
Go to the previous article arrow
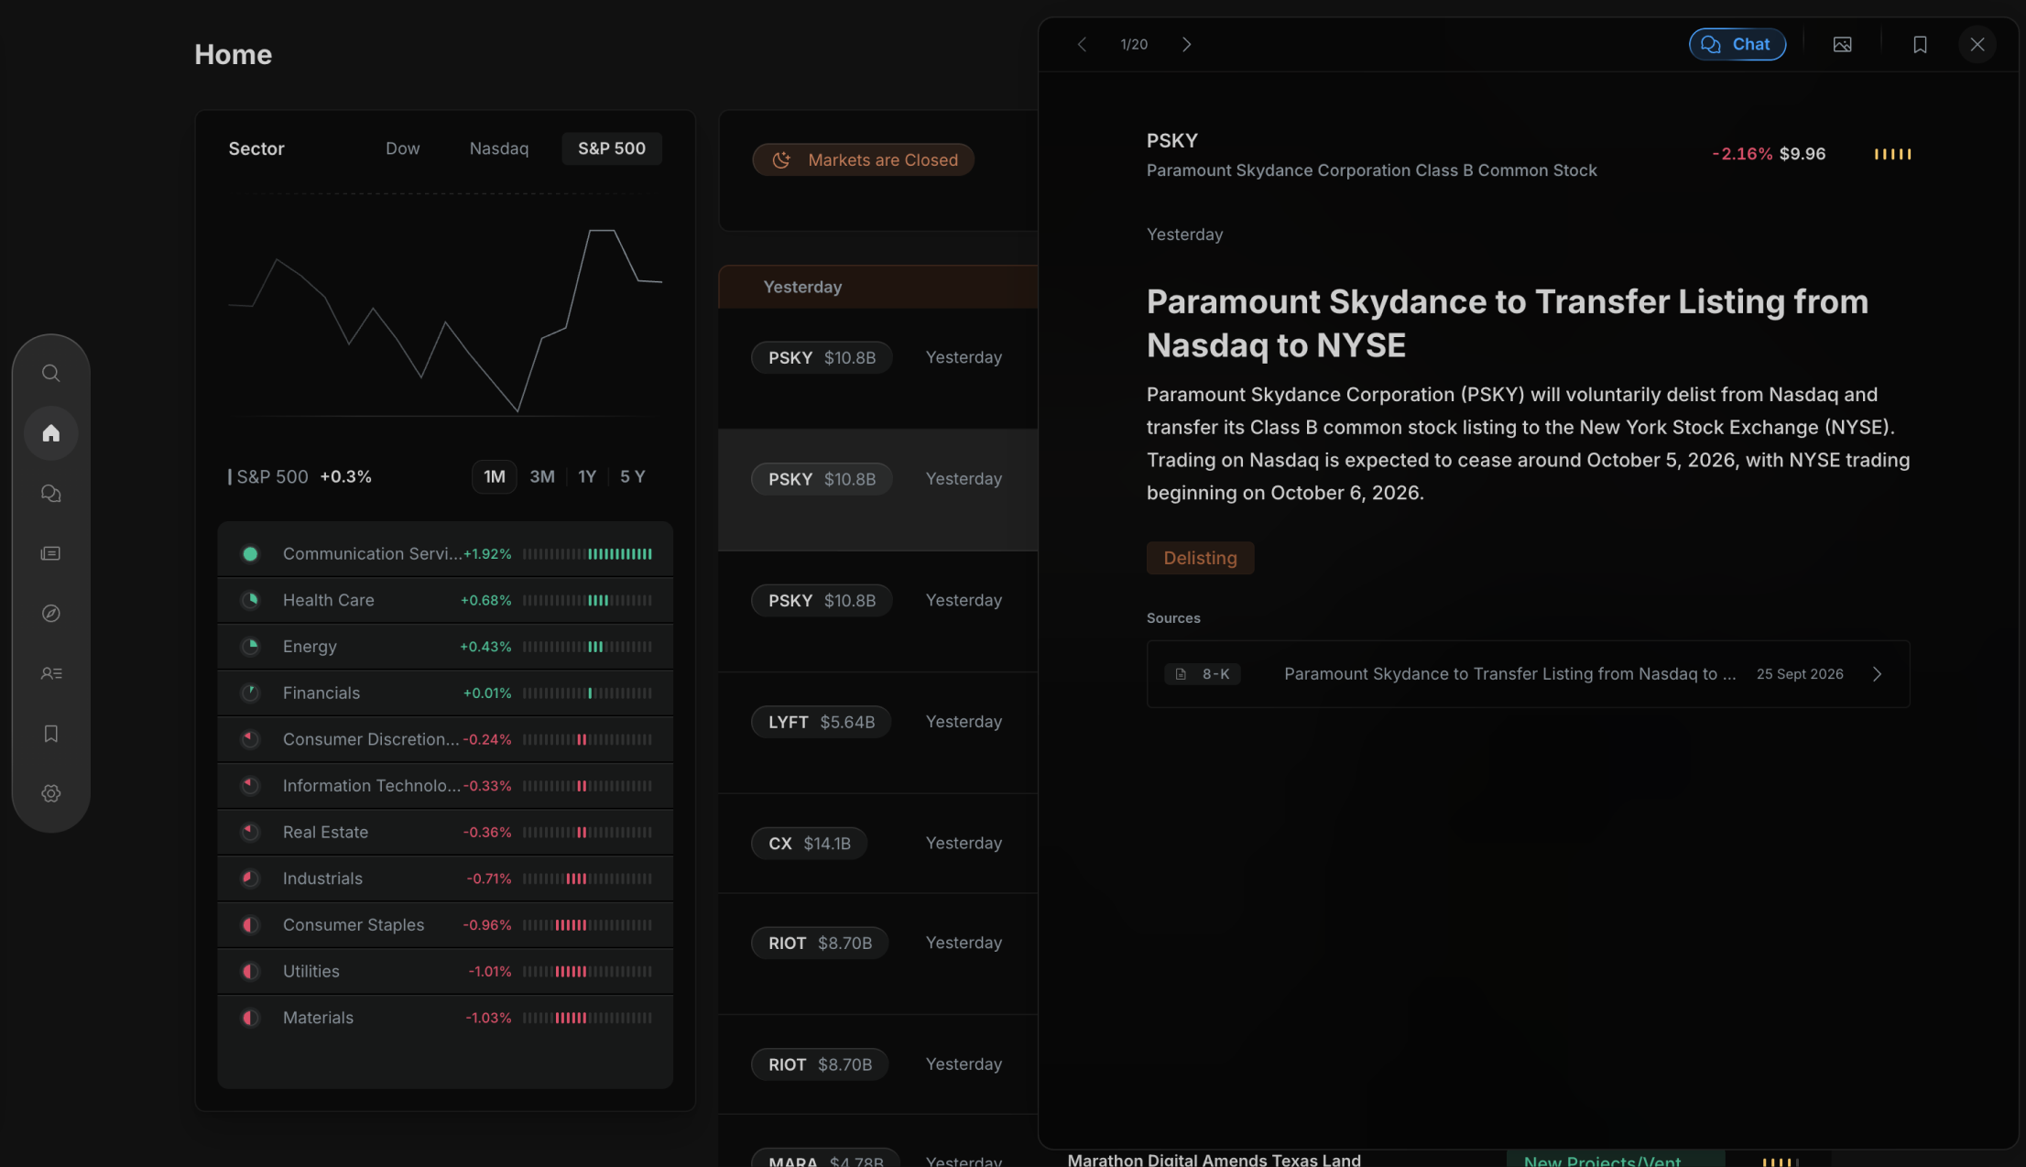click(x=1082, y=44)
